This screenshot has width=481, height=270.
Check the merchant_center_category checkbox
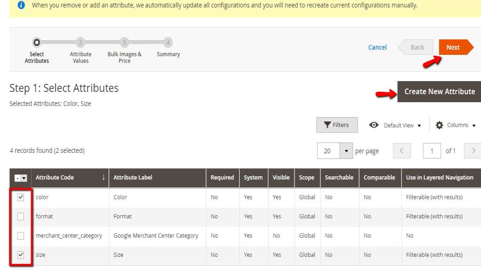point(21,236)
